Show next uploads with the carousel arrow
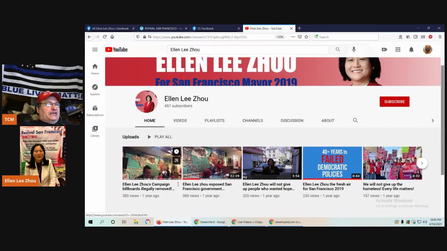 tap(422, 163)
